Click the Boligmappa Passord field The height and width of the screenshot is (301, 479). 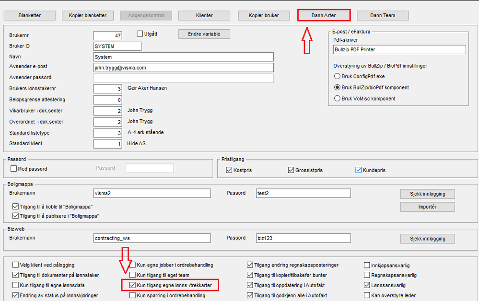[304, 193]
